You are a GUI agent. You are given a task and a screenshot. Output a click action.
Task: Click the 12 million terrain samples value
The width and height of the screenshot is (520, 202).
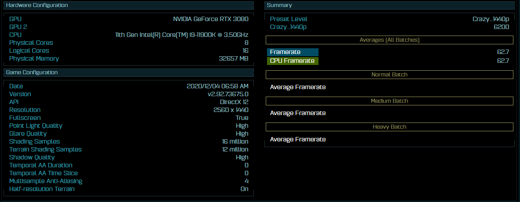[235, 150]
